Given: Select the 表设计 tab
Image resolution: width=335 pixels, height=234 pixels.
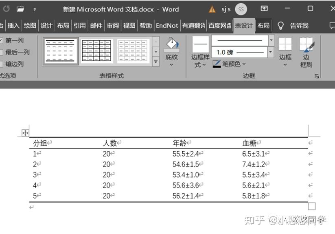Looking at the screenshot, I should coord(244,26).
